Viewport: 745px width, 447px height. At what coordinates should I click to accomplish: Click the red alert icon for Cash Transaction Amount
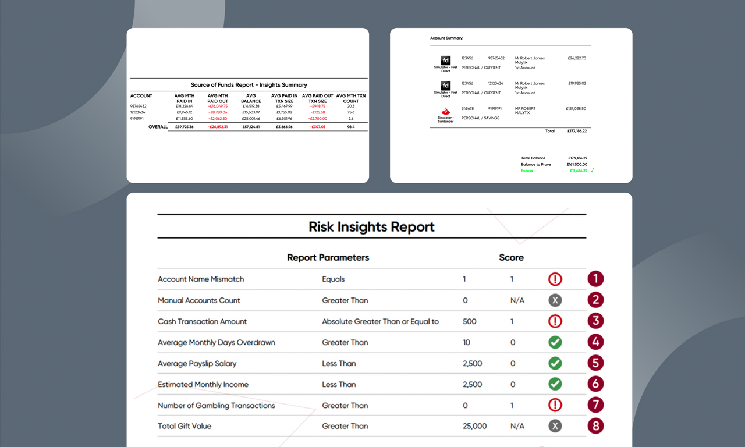(x=555, y=321)
